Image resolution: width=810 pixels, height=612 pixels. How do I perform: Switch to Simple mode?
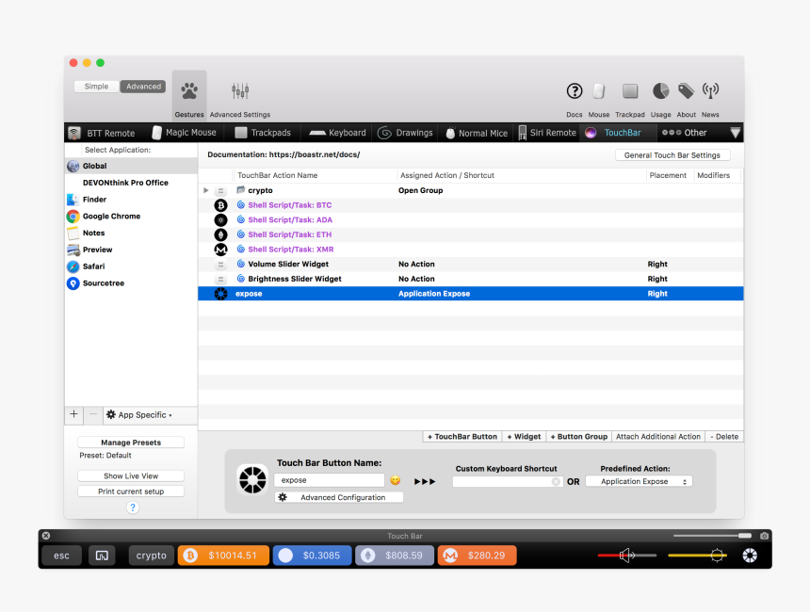[96, 86]
